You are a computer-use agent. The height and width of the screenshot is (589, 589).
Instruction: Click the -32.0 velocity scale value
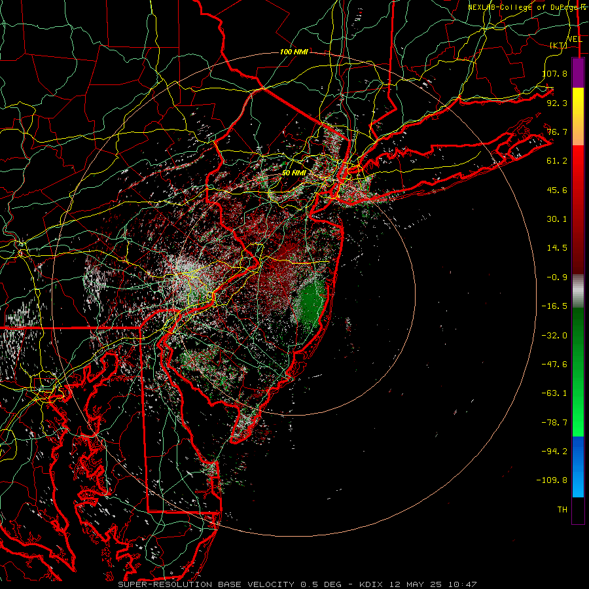(x=554, y=336)
